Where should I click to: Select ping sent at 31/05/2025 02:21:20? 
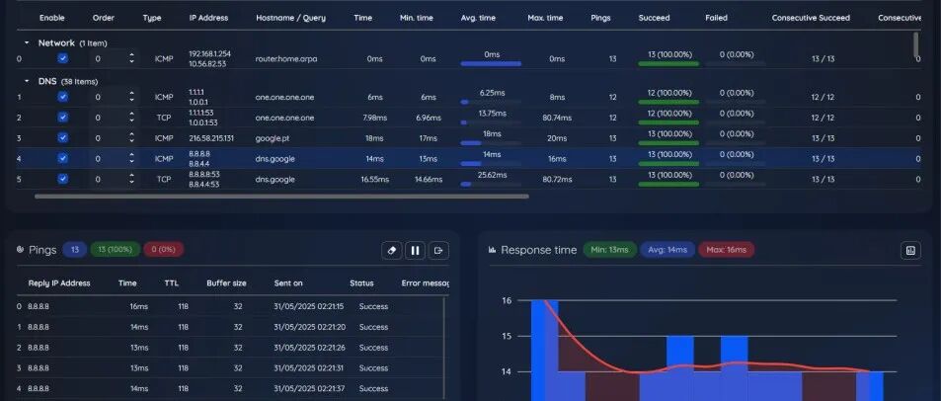(x=308, y=327)
